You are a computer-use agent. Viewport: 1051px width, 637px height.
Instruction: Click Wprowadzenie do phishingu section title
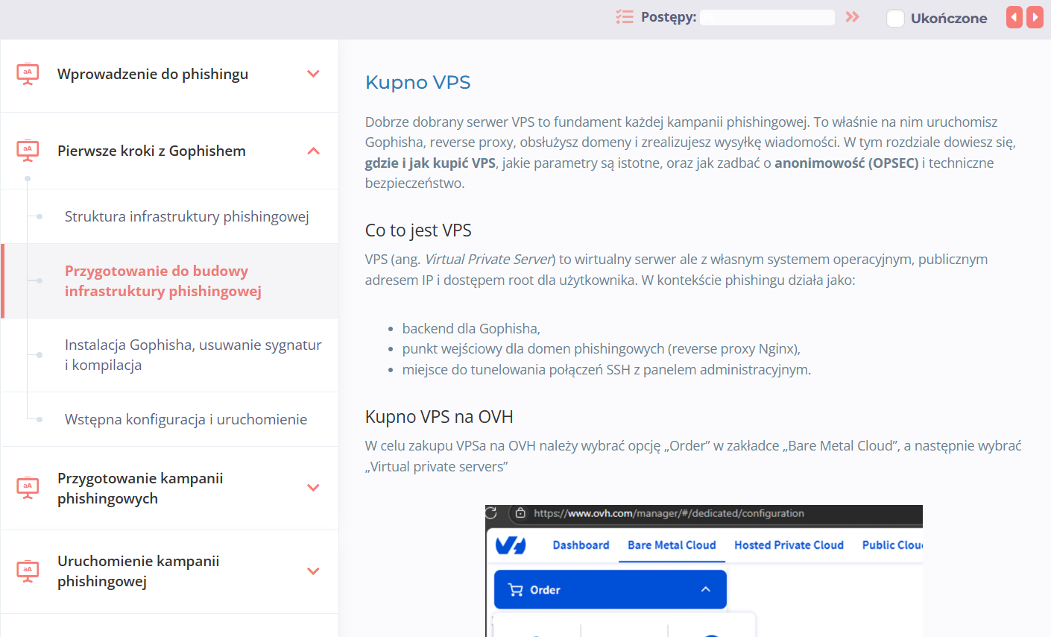pyautogui.click(x=153, y=74)
